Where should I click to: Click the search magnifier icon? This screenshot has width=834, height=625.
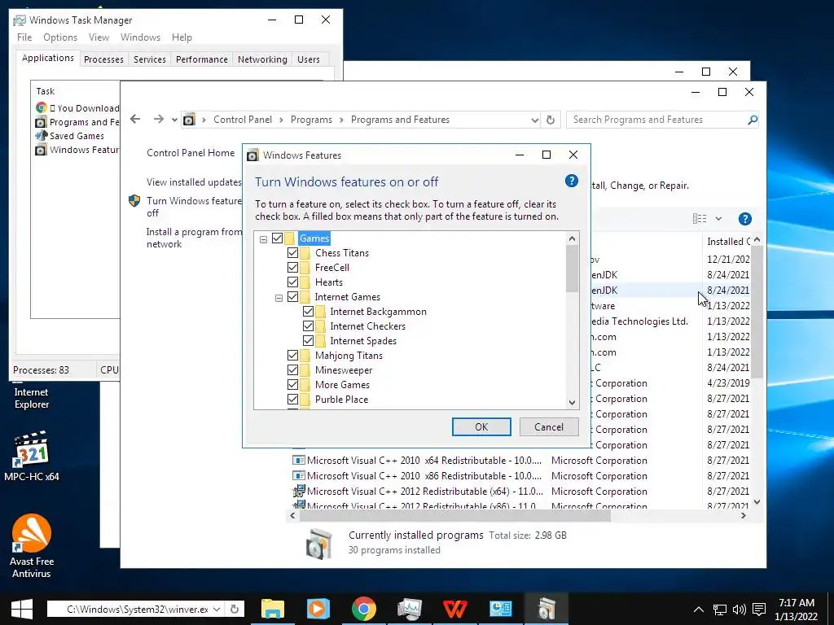click(752, 120)
